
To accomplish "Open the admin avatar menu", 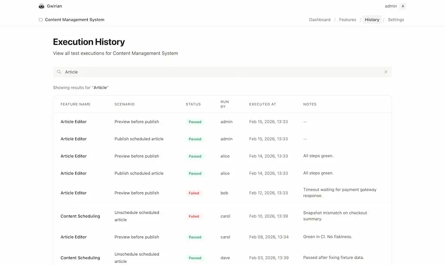I will click(402, 6).
